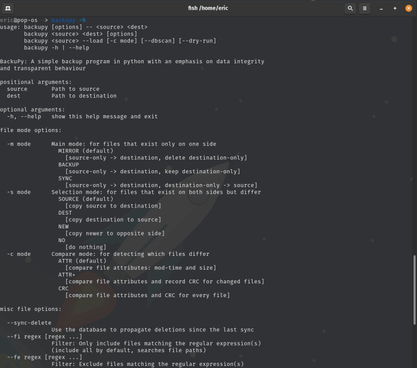Screen dimensions: 417x368
Task: Click the line about 'record CRC for changed files'
Action: [164, 282]
